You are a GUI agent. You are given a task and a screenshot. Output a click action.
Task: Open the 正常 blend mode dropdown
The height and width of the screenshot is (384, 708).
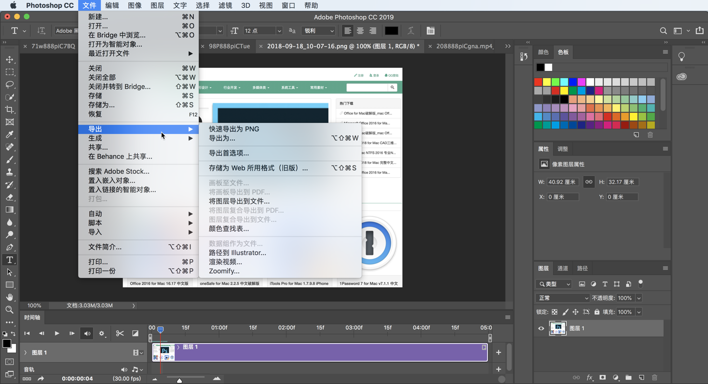pos(562,298)
